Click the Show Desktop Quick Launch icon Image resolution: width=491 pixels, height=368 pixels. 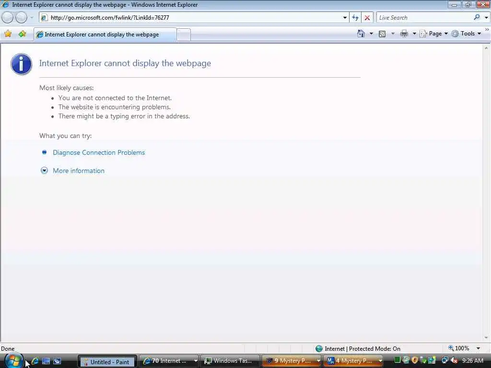[x=46, y=361]
